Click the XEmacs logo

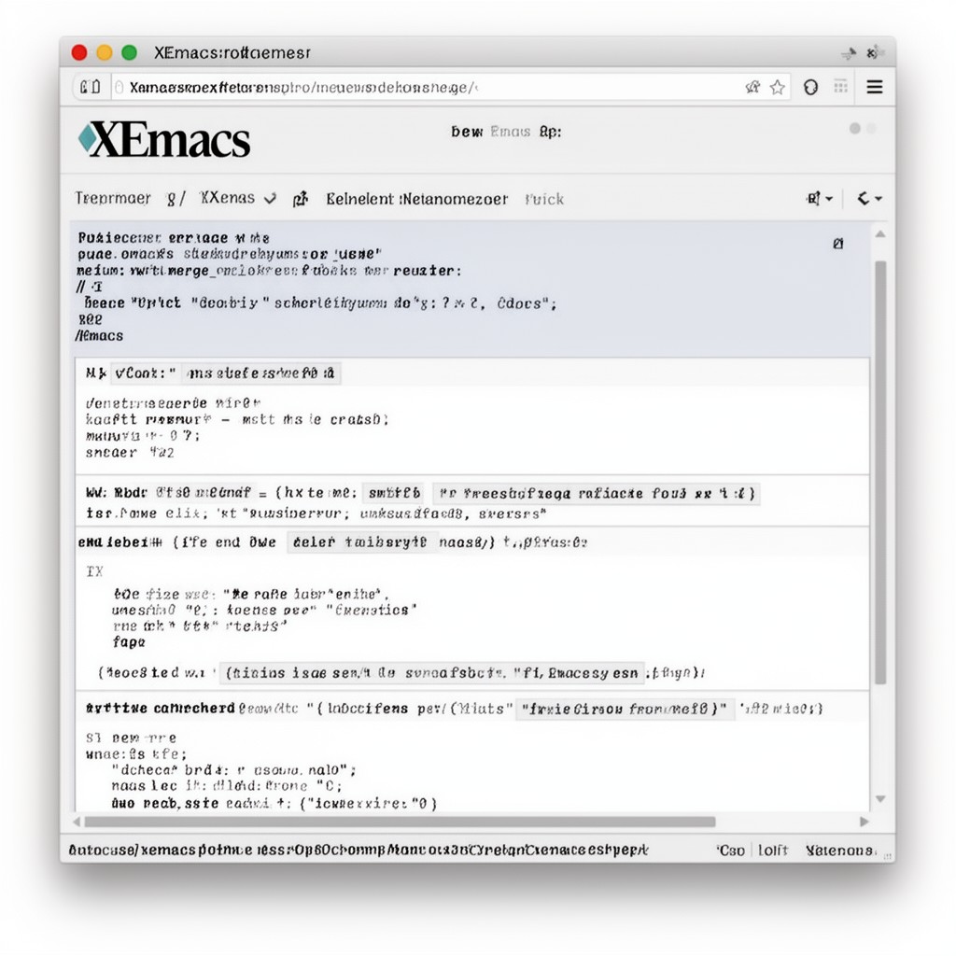[164, 140]
